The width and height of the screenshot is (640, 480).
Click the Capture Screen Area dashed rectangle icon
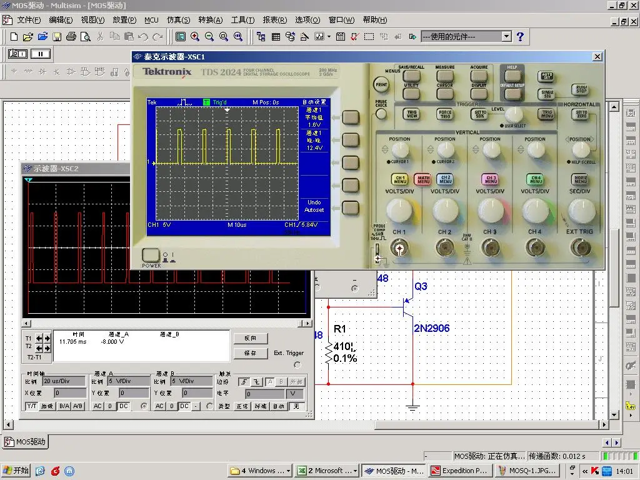coord(369,37)
